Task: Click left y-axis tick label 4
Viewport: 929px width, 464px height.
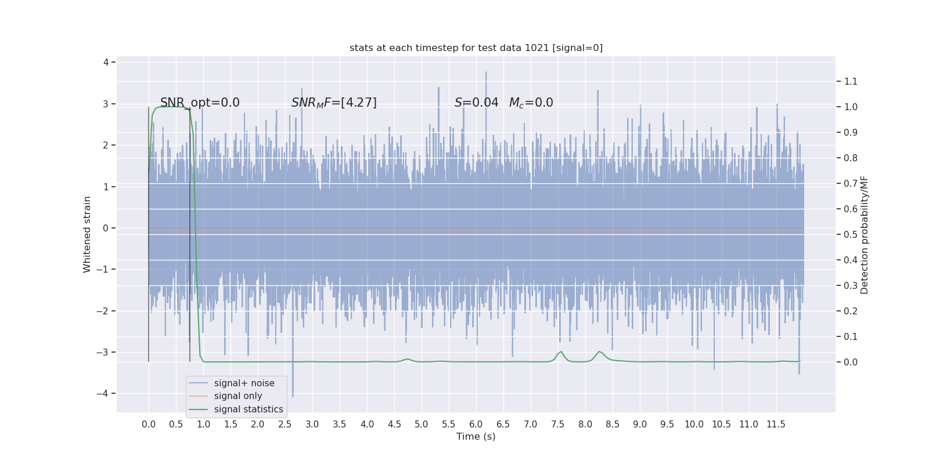Action: tap(106, 62)
